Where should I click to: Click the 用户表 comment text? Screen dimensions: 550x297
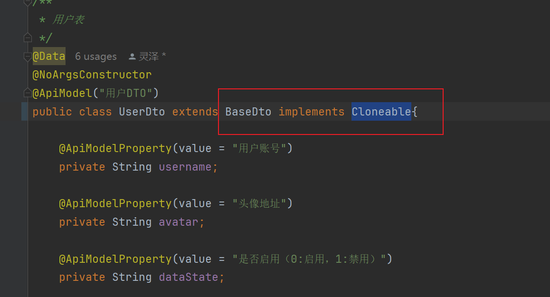pyautogui.click(x=68, y=20)
